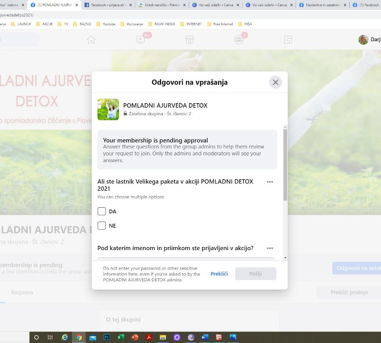Image resolution: width=381 pixels, height=343 pixels.
Task: Open the Darj profile avatar
Action: click(x=363, y=40)
